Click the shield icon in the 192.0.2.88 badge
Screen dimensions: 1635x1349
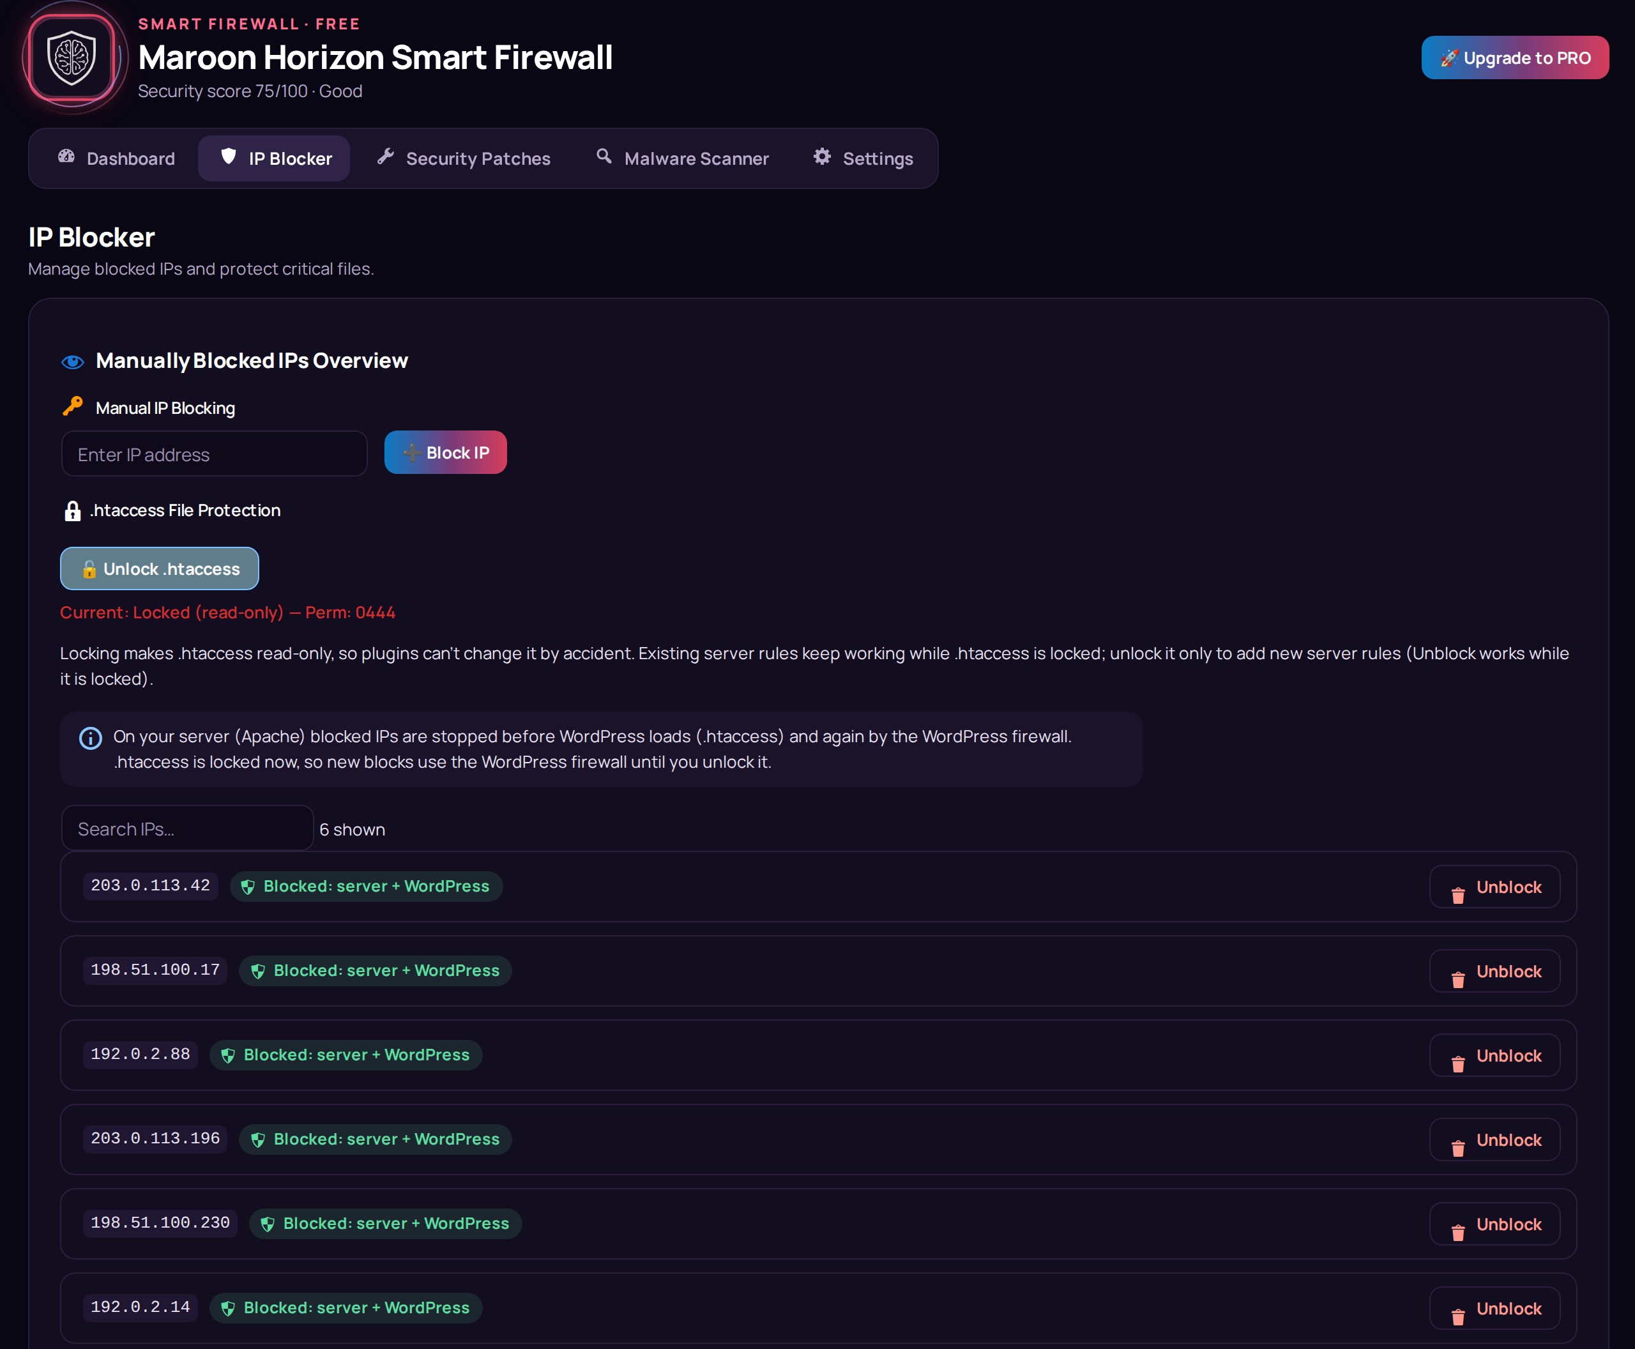228,1055
